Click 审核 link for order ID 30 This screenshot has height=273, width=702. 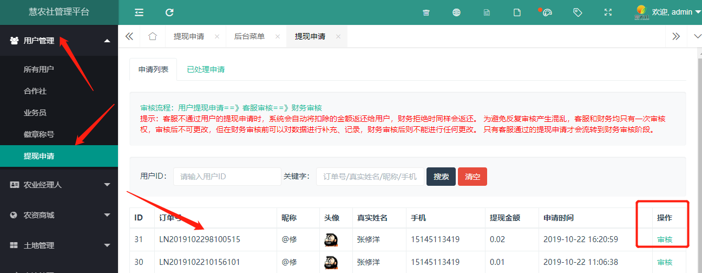click(x=665, y=262)
